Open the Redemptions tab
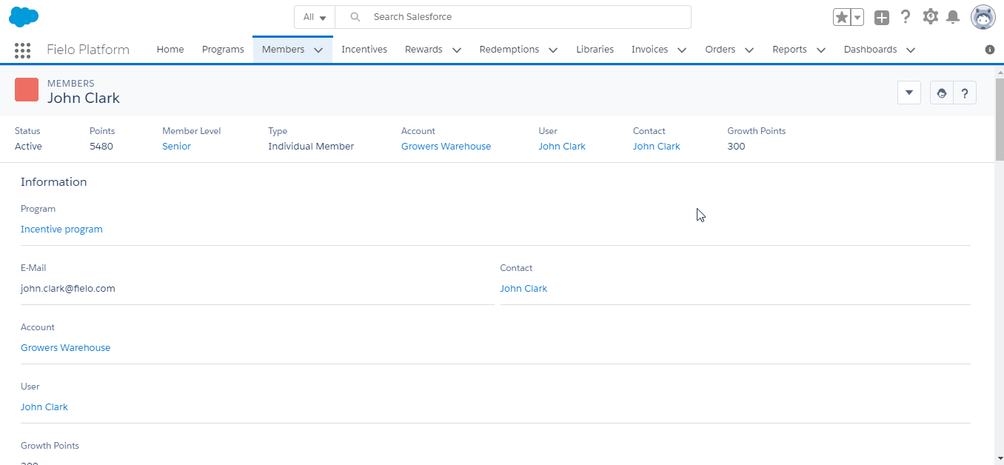The height and width of the screenshot is (465, 1004). tap(509, 50)
